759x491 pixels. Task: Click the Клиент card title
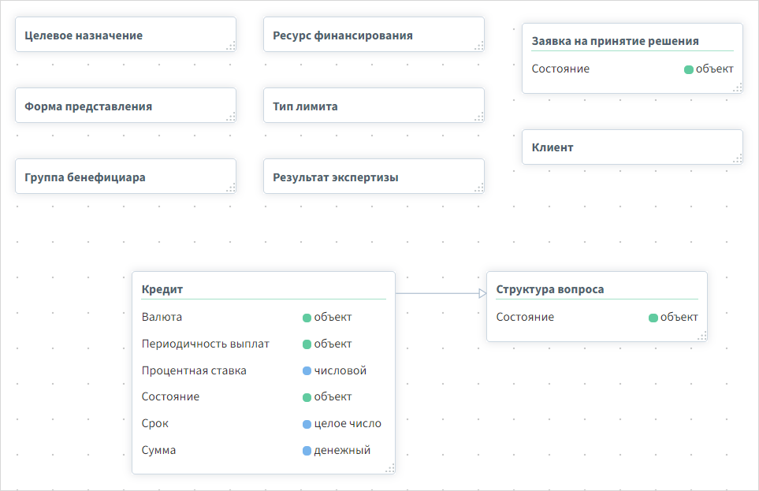[x=553, y=147]
